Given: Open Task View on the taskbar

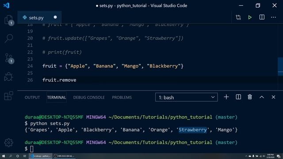Looking at the screenshot, I should 25,156.
